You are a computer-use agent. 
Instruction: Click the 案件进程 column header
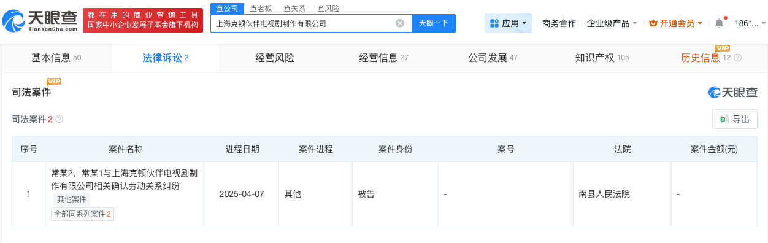(x=315, y=149)
